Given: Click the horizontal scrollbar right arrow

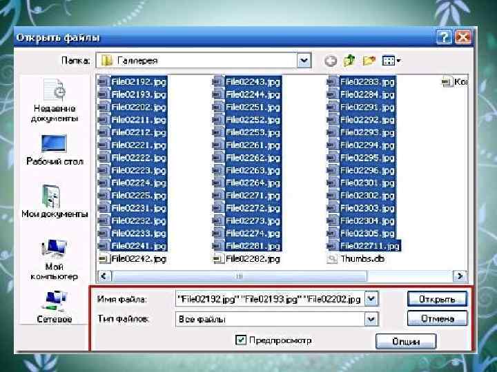Looking at the screenshot, I should (460, 276).
